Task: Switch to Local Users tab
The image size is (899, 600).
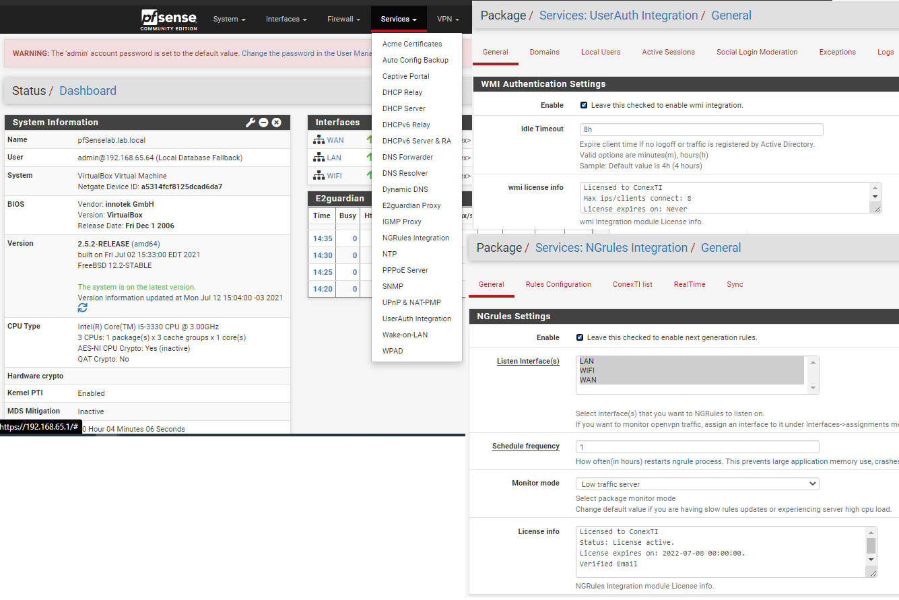Action: [x=601, y=52]
